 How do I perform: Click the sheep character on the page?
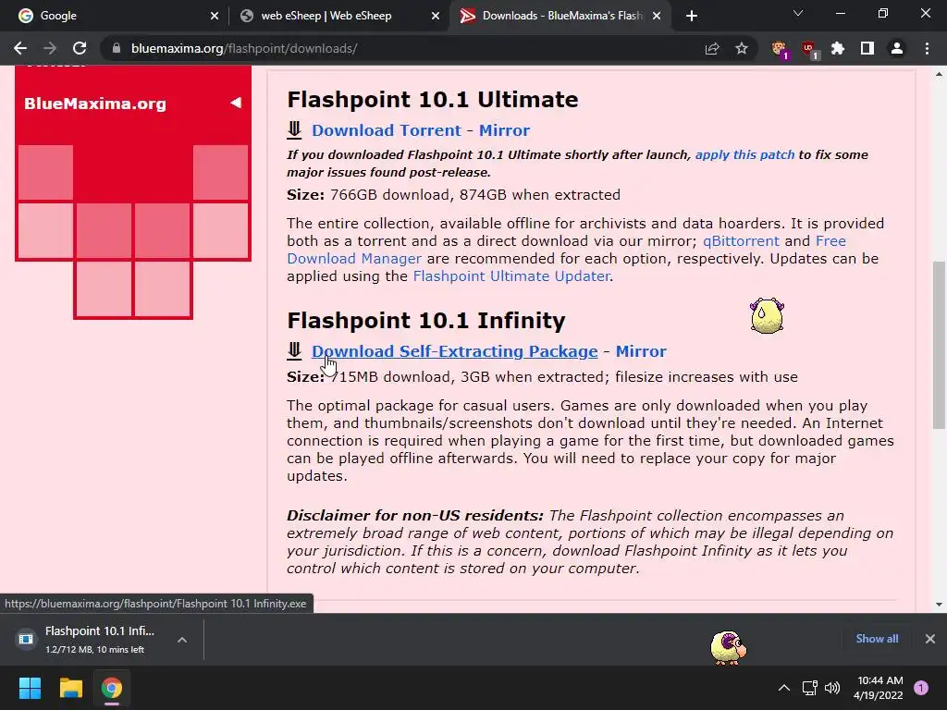coord(767,315)
